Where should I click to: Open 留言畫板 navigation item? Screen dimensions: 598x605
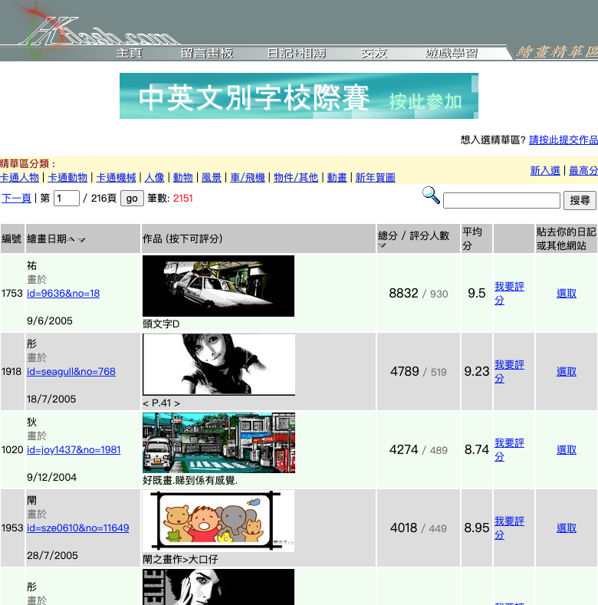click(x=207, y=53)
